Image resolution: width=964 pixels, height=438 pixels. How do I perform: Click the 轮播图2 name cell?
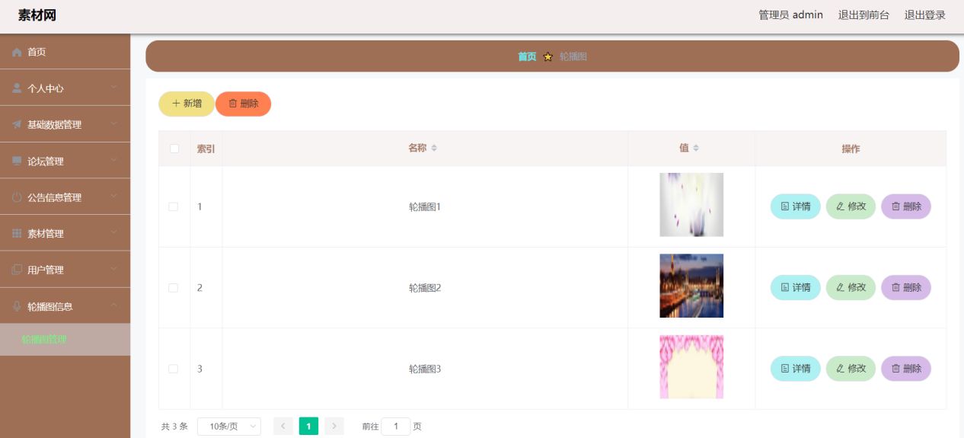click(x=425, y=288)
